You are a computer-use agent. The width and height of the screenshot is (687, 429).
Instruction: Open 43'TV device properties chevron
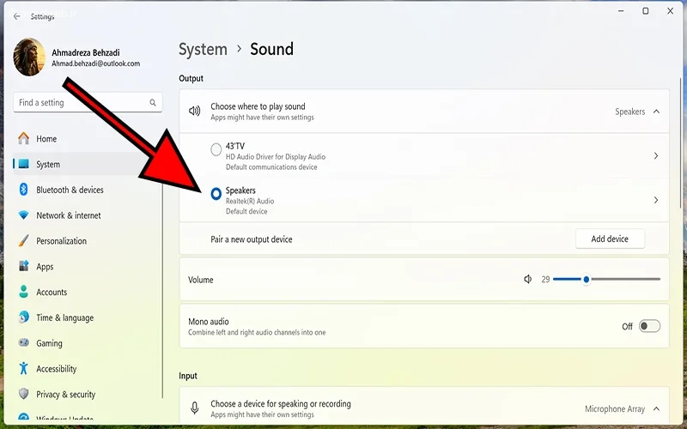tap(656, 156)
